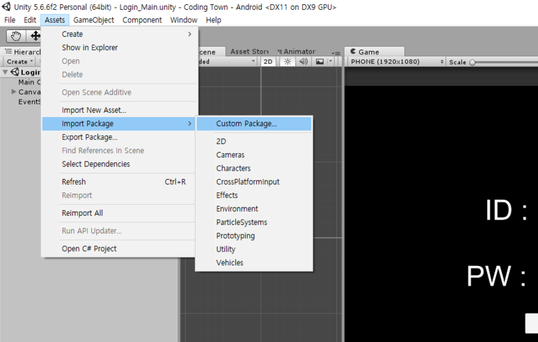Image resolution: width=538 pixels, height=342 pixels.
Task: Click the PW : label in Game view
Action: (496, 276)
